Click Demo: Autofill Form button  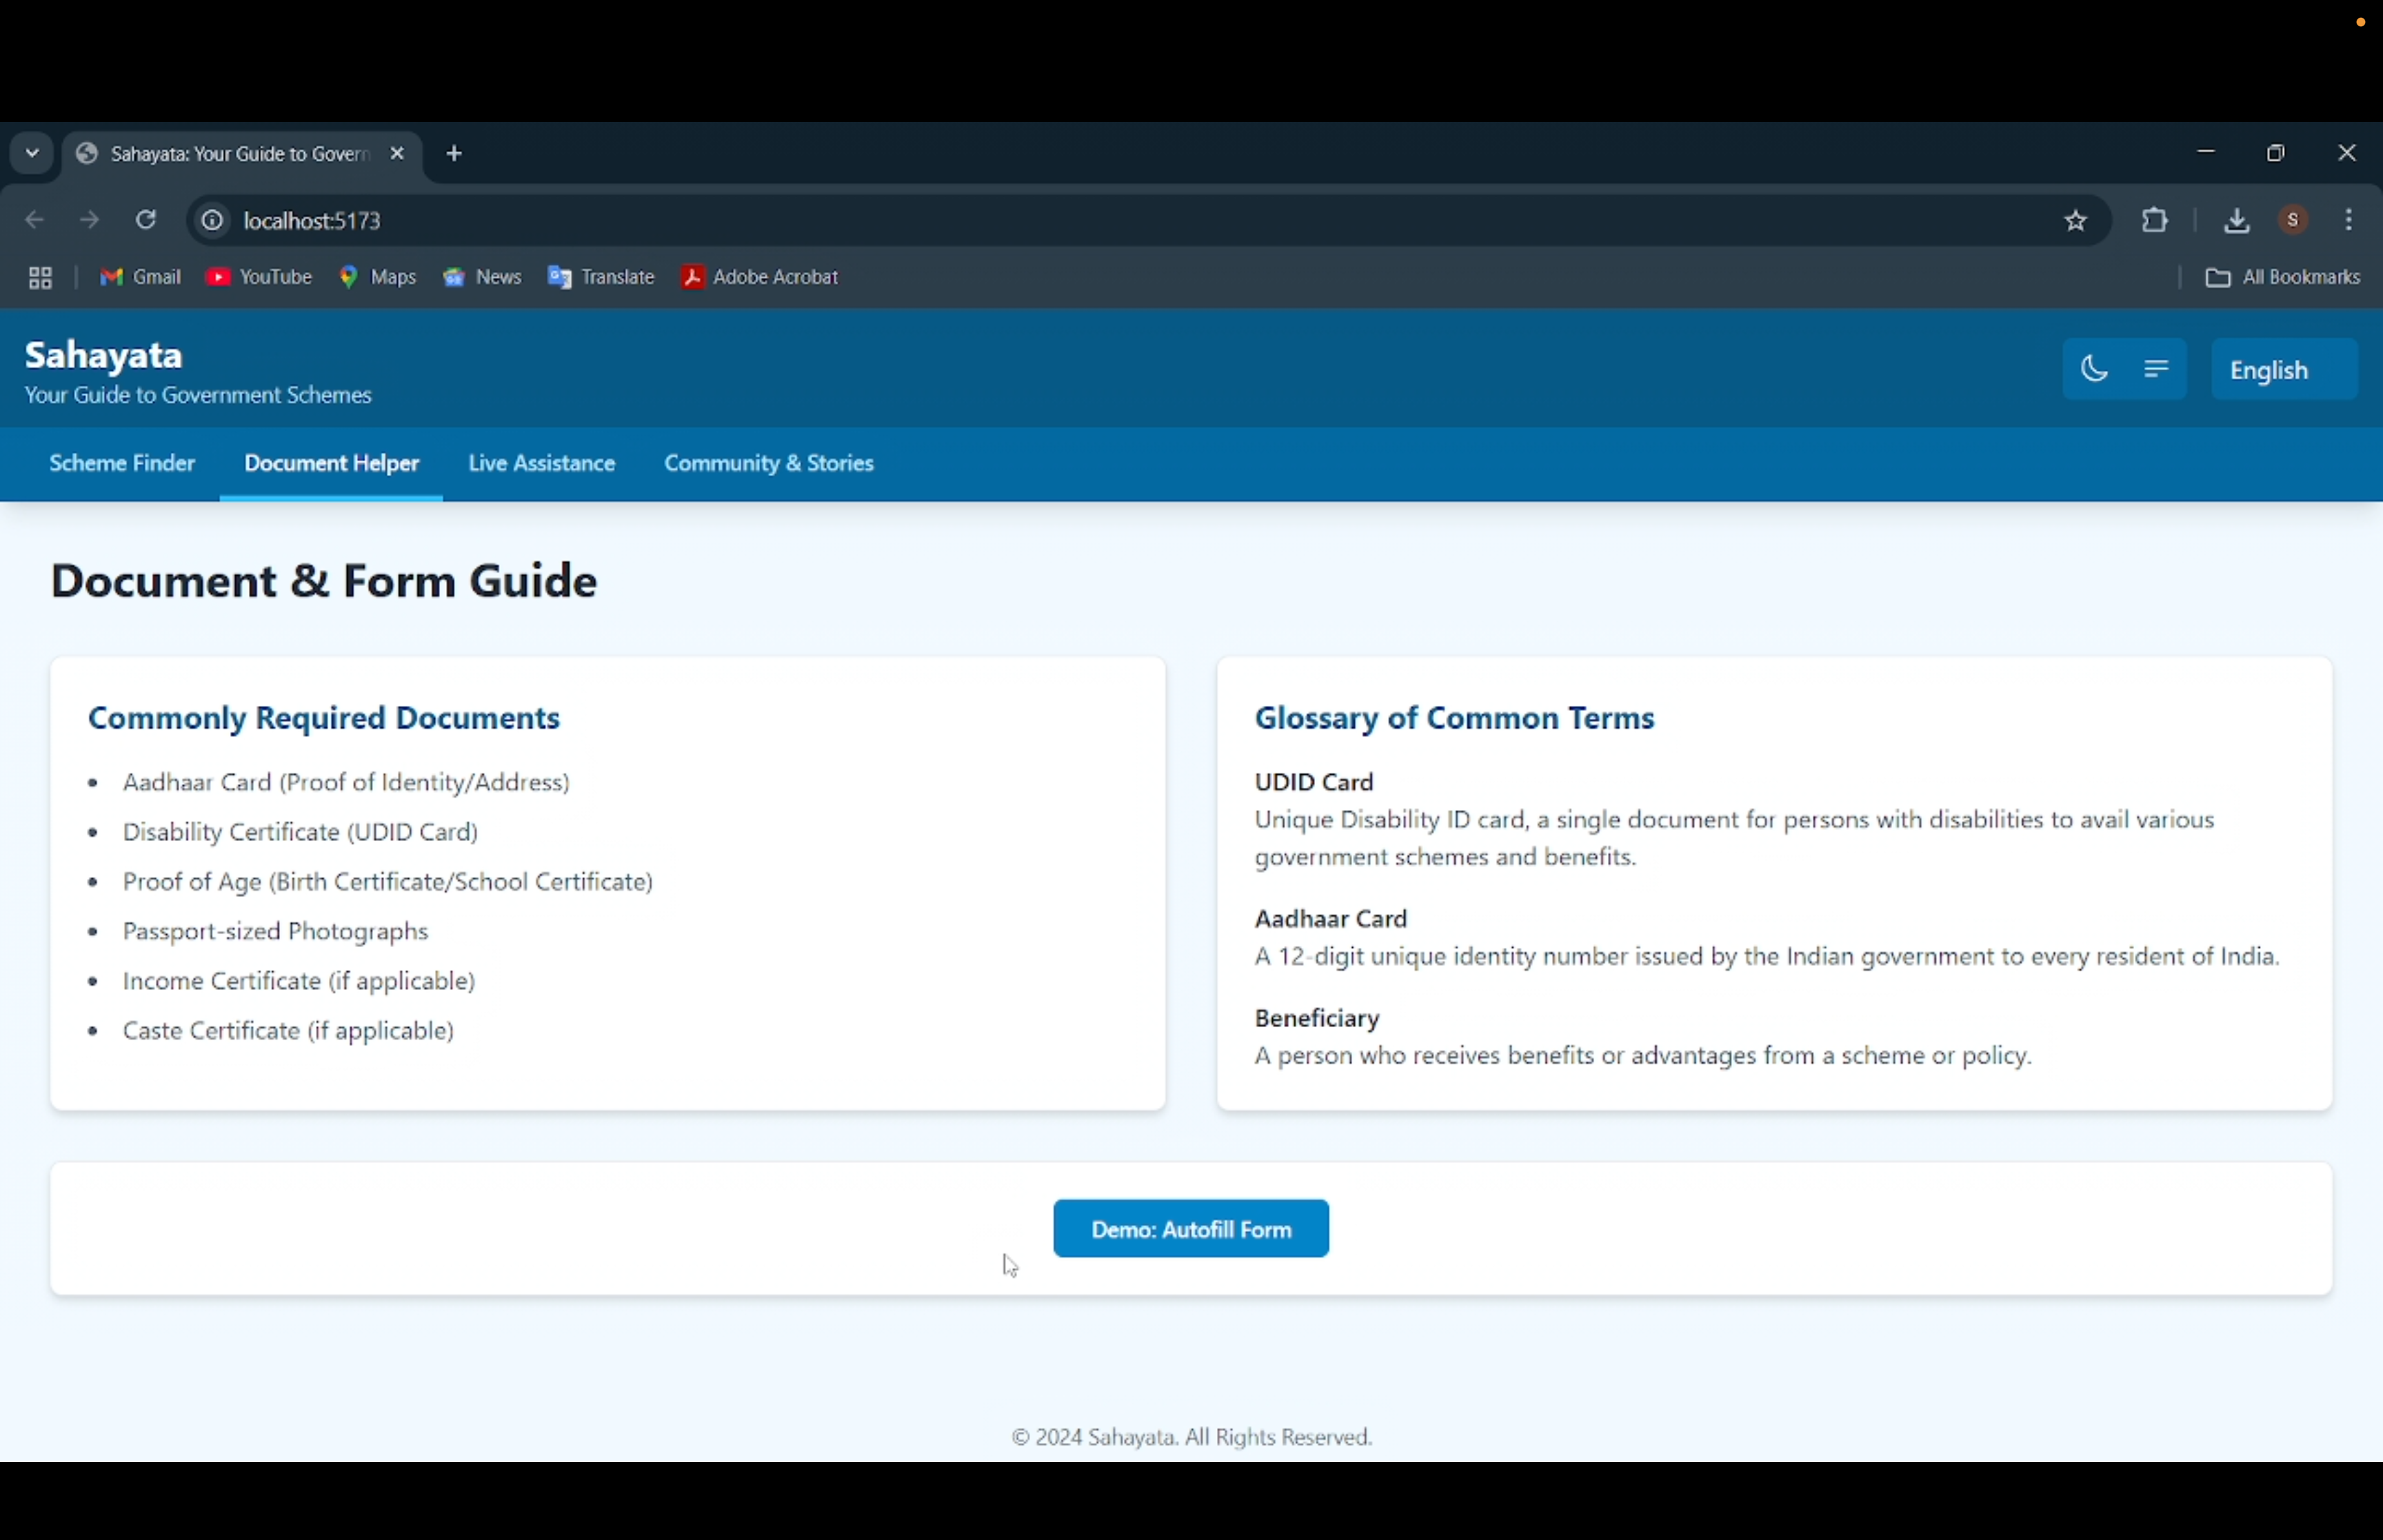tap(1190, 1229)
